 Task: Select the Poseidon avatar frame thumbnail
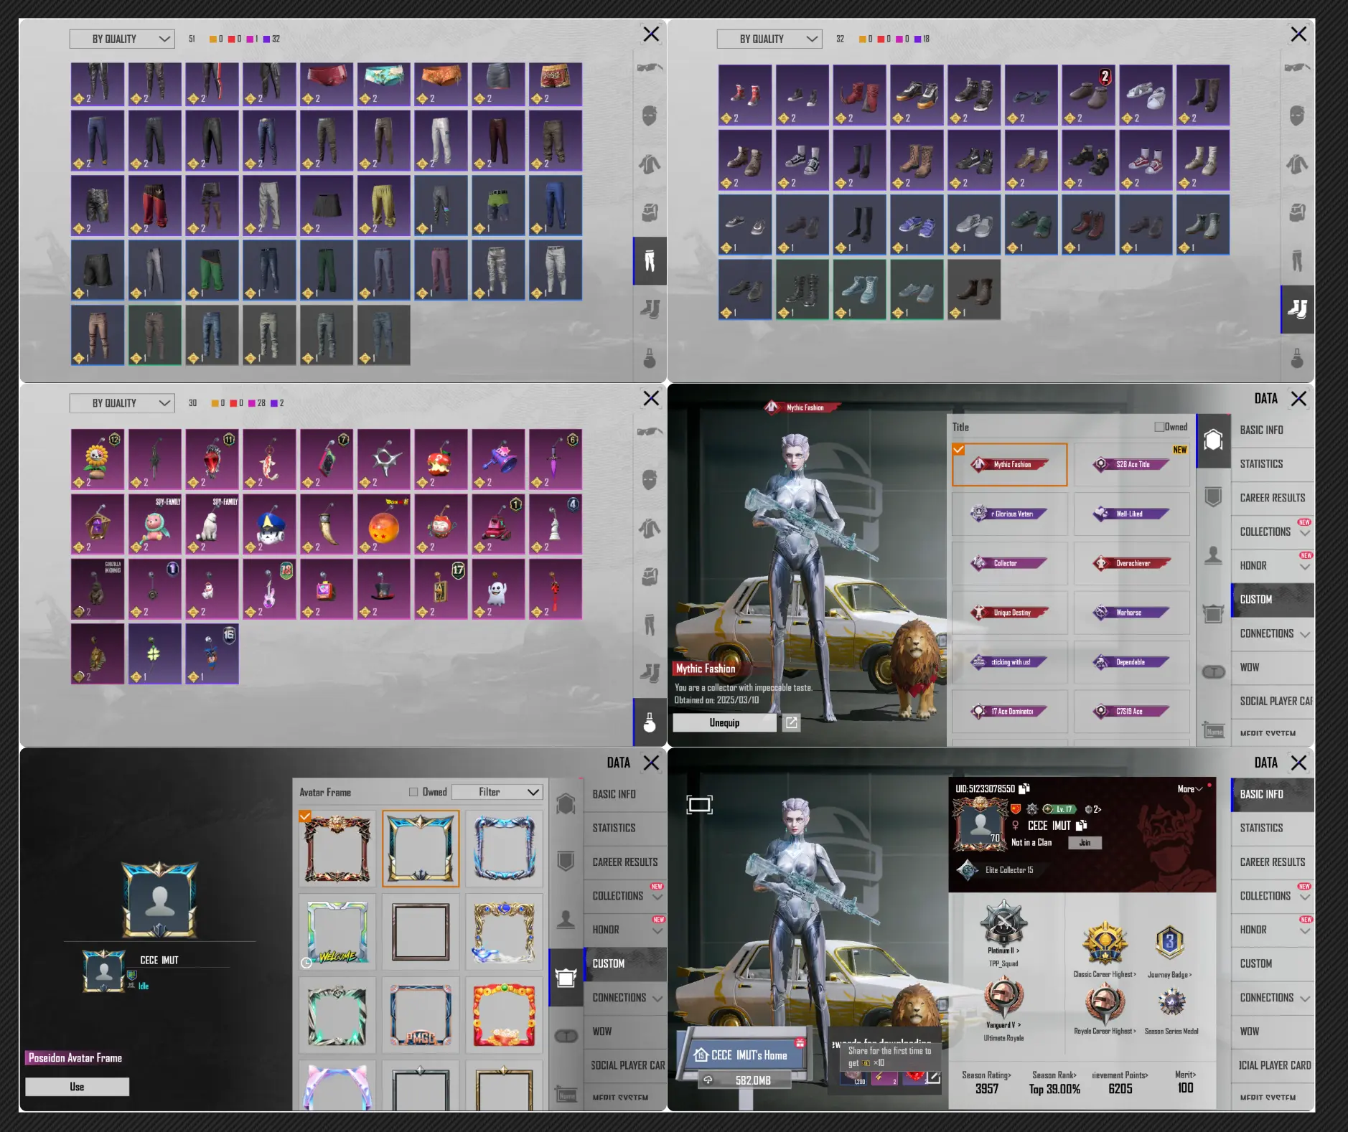[421, 849]
